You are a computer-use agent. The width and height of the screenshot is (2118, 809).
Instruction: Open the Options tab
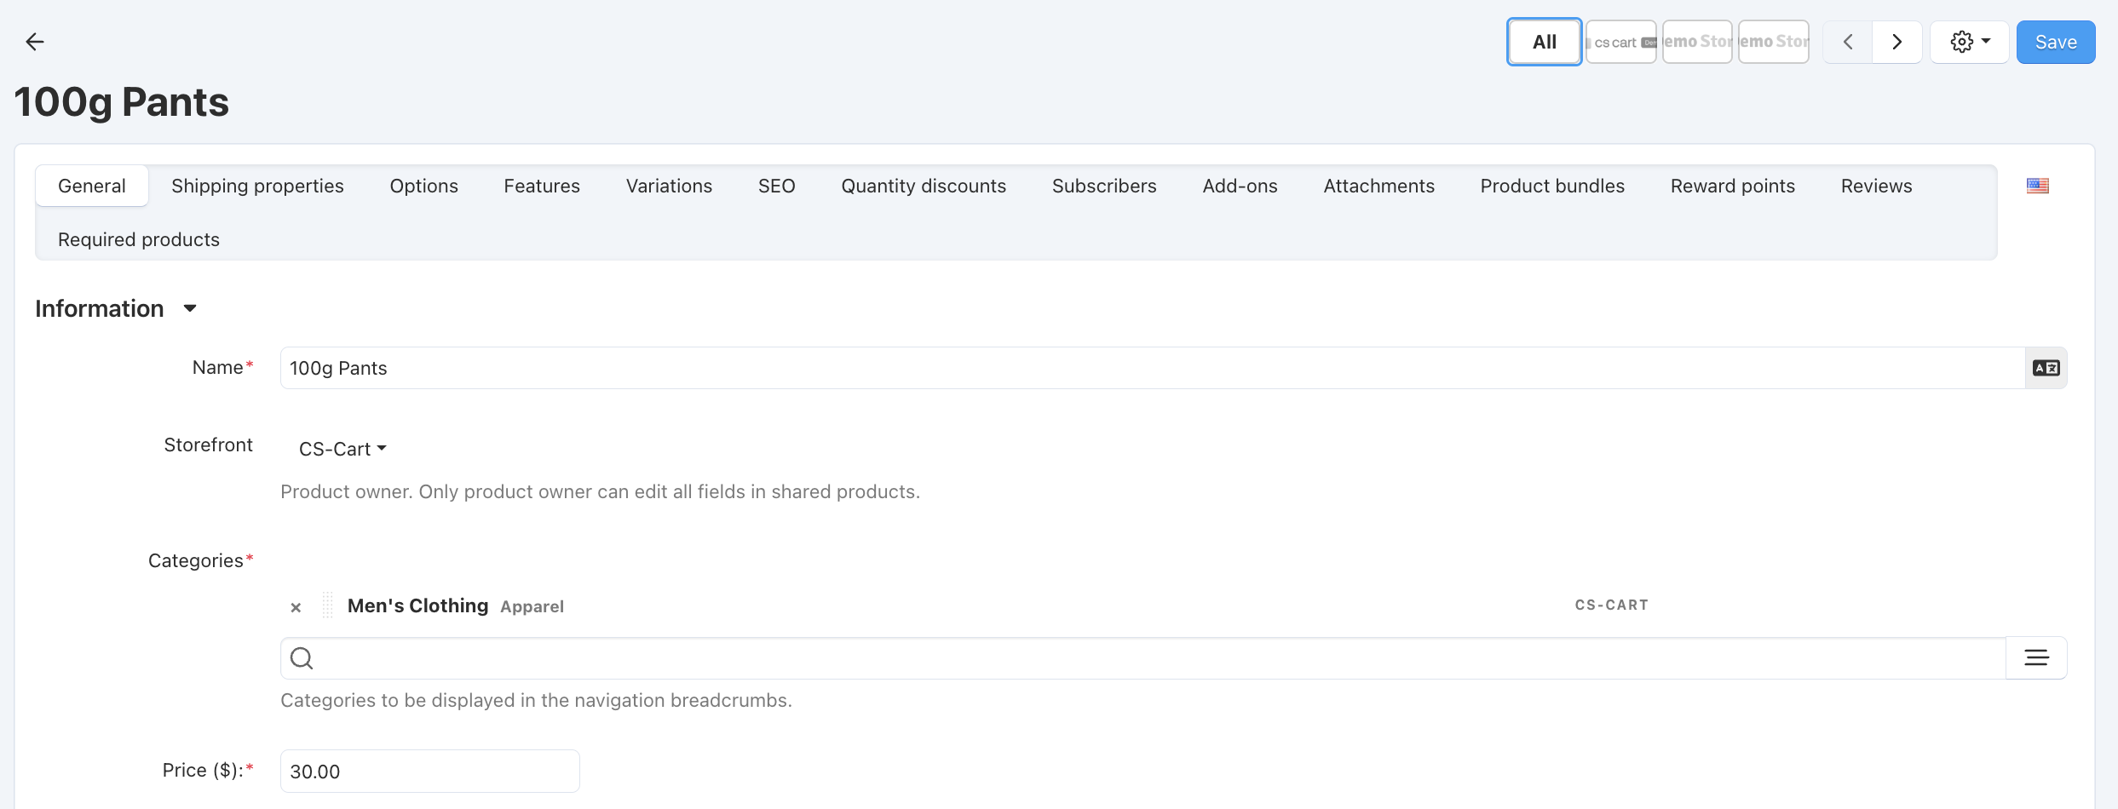point(424,186)
